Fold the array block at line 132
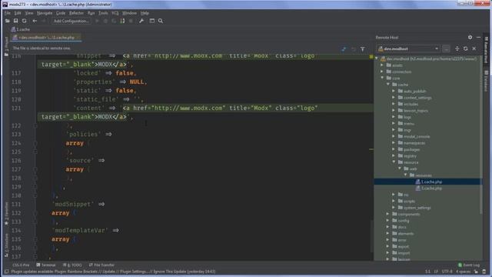This screenshot has height=277, width=492. [x=35, y=213]
